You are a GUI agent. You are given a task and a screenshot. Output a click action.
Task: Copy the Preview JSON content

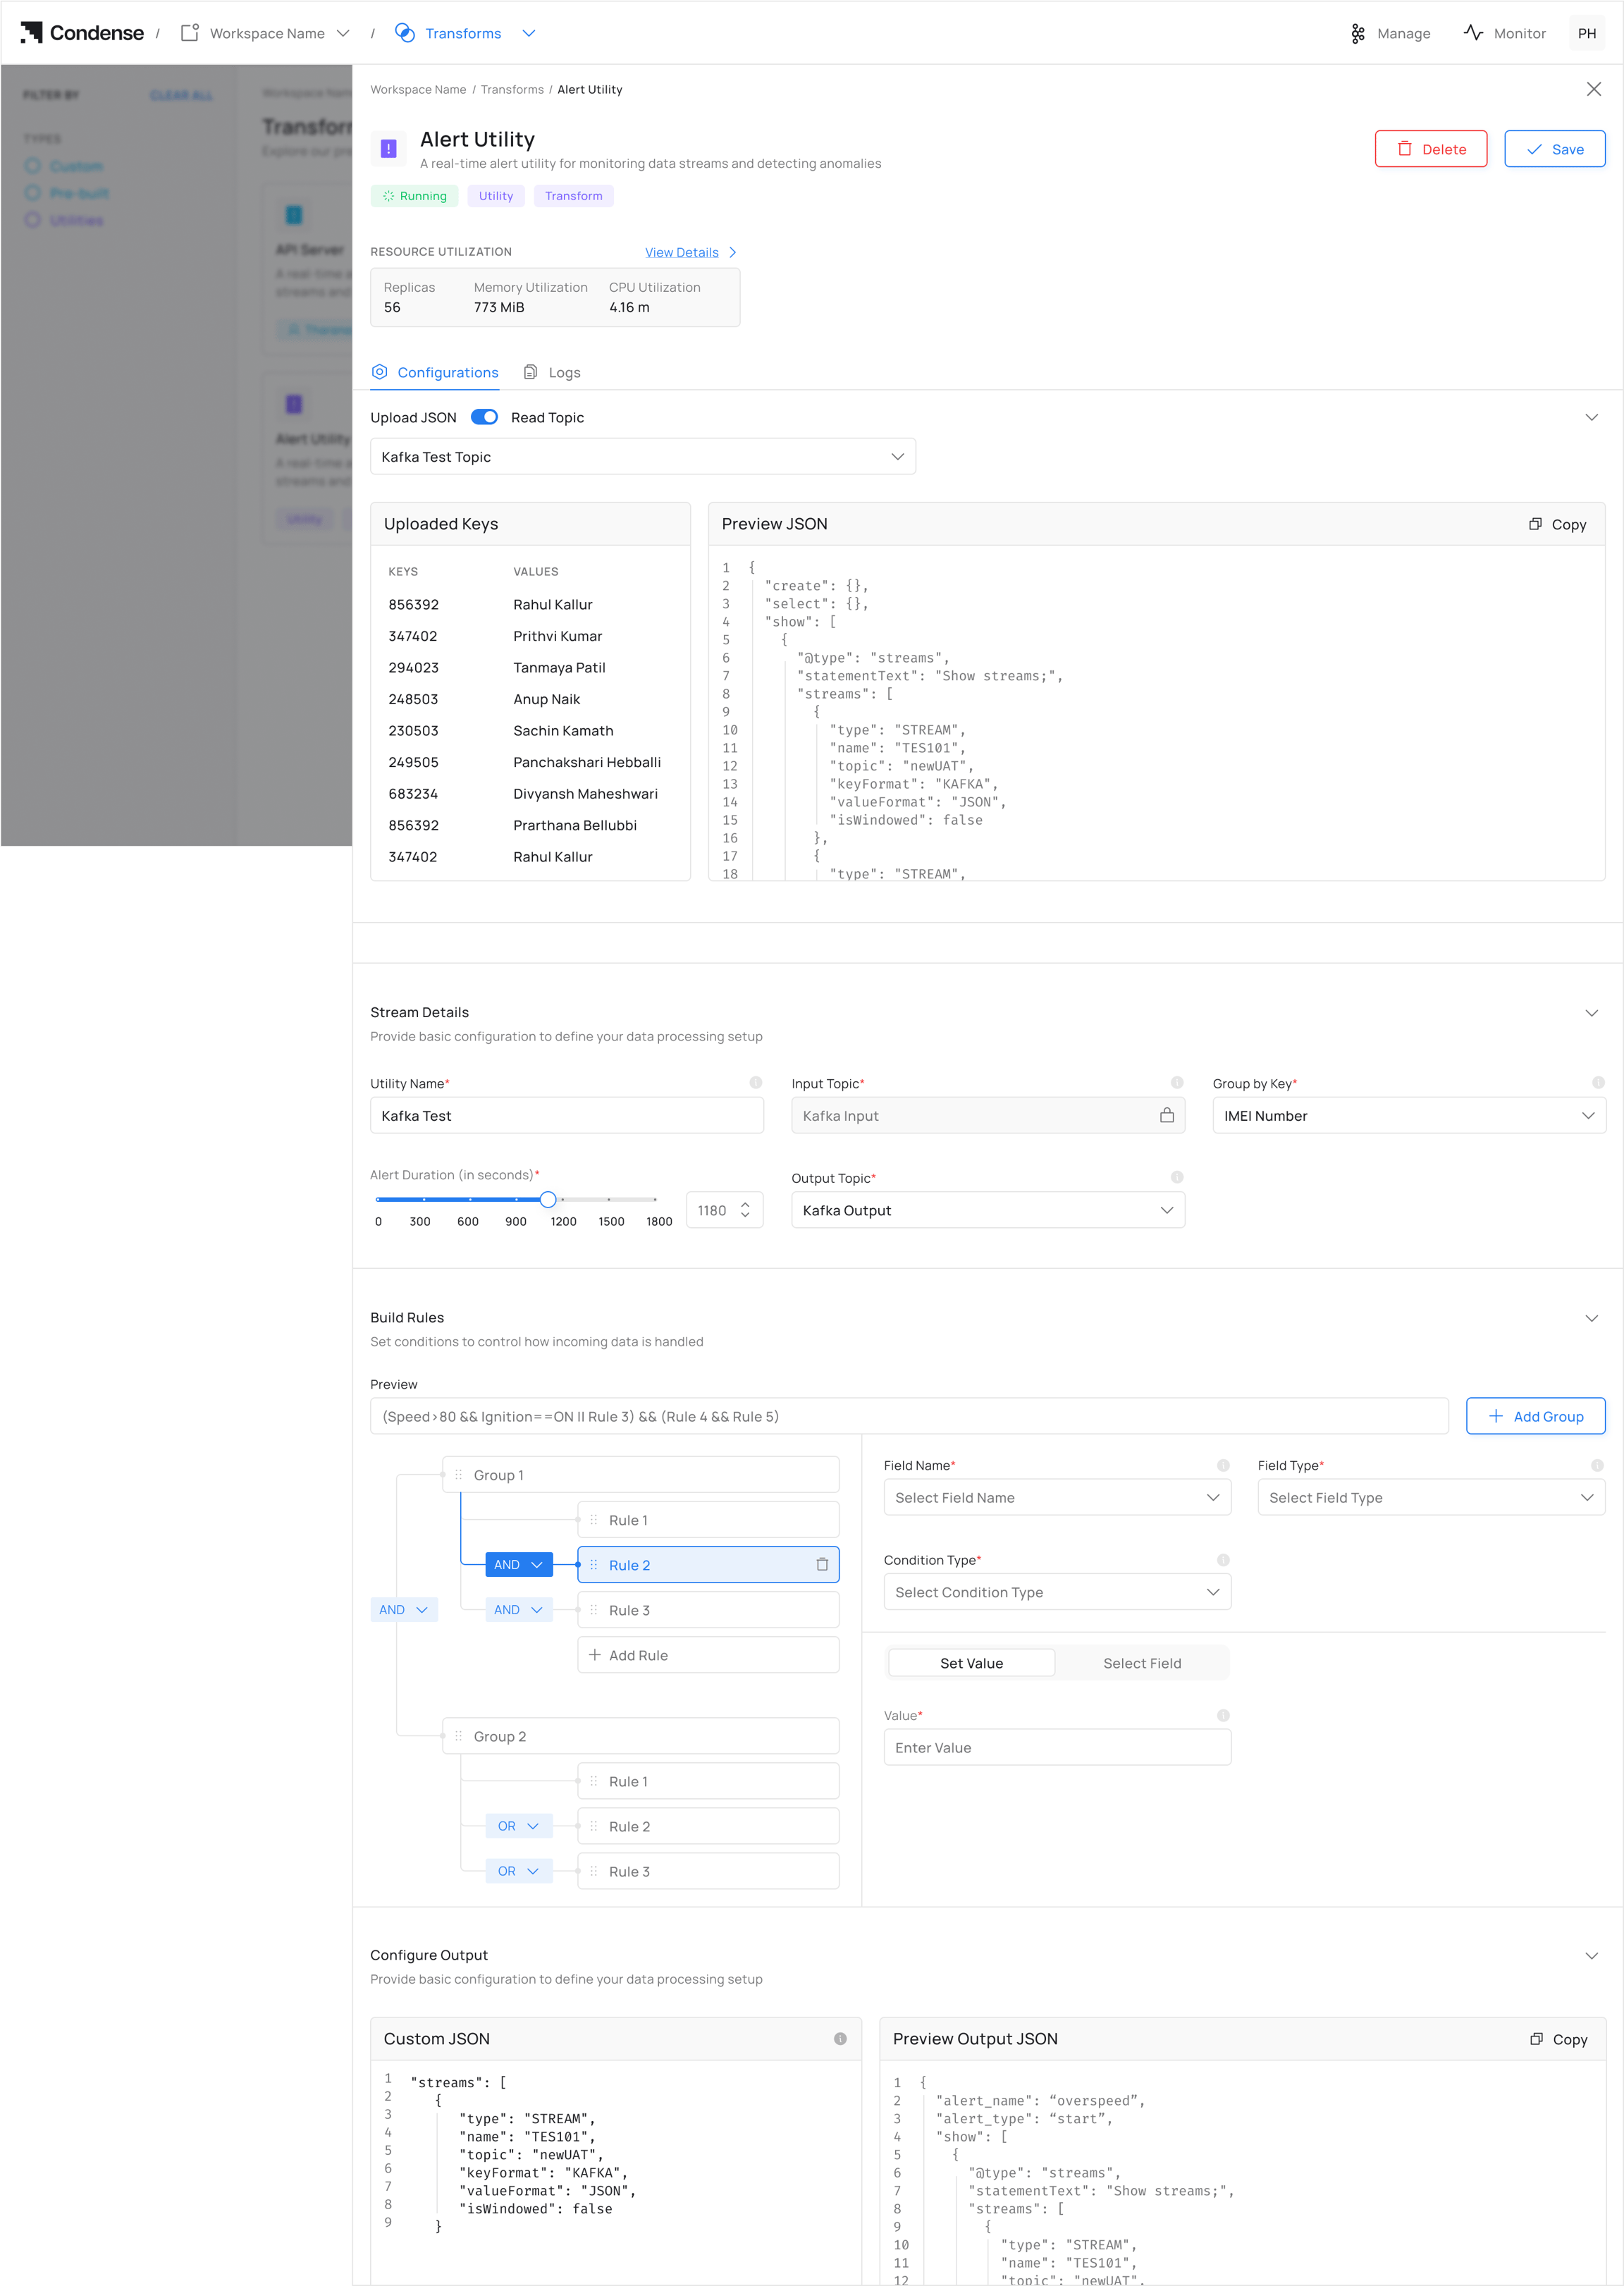[1557, 524]
